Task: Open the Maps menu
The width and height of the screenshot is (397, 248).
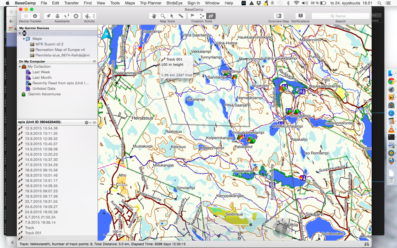Action: pyautogui.click(x=130, y=3)
